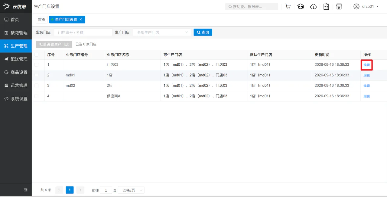Open the shopping cart icon
Screen dimensions: 387x197
point(288,6)
